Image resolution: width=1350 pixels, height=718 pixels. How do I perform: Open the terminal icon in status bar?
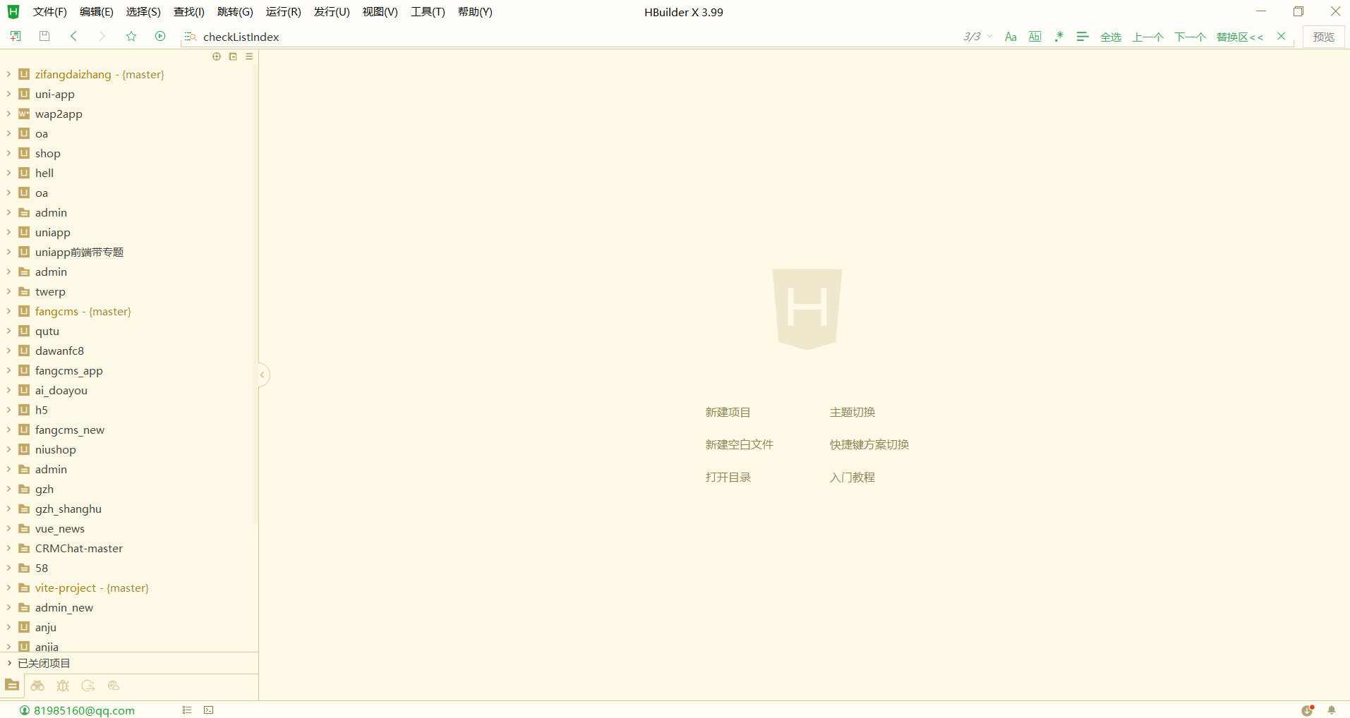[209, 710]
